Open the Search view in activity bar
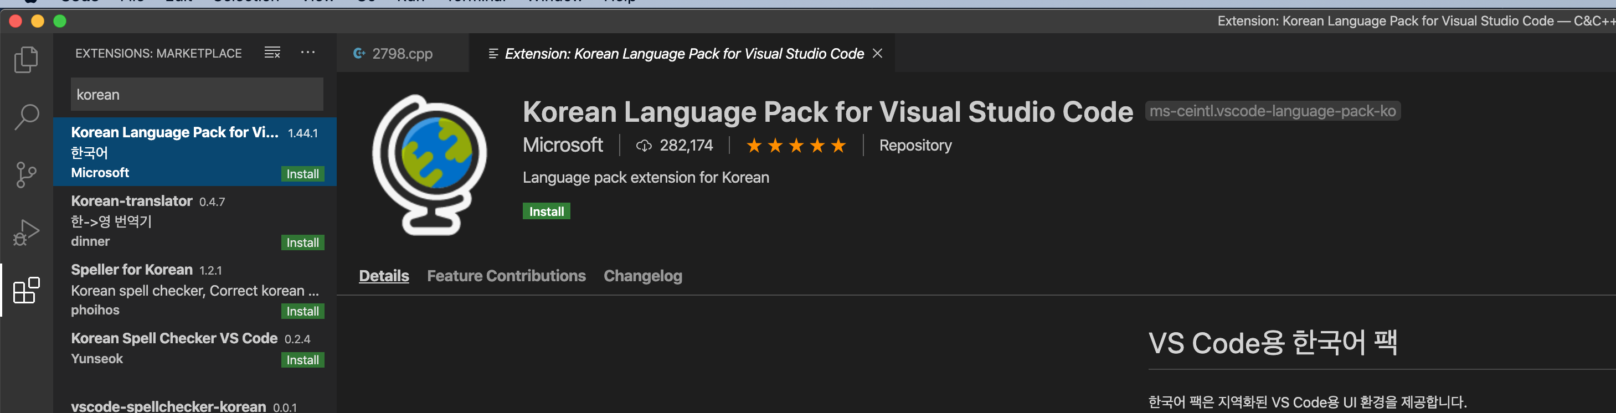 pos(27,117)
